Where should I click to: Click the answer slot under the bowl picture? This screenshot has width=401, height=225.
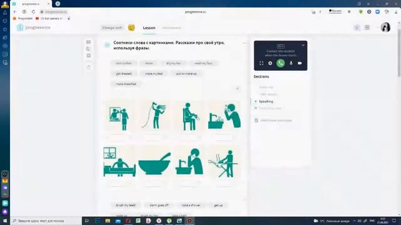[154, 183]
